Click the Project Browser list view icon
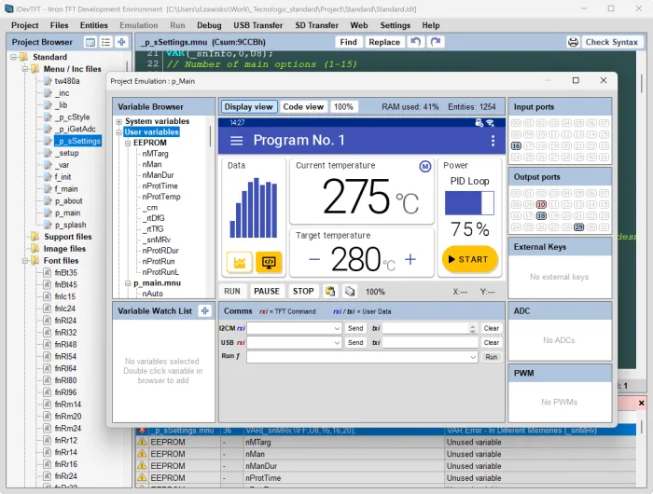 (x=105, y=42)
